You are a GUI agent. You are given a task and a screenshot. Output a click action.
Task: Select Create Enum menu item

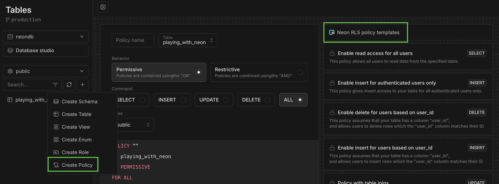click(76, 140)
